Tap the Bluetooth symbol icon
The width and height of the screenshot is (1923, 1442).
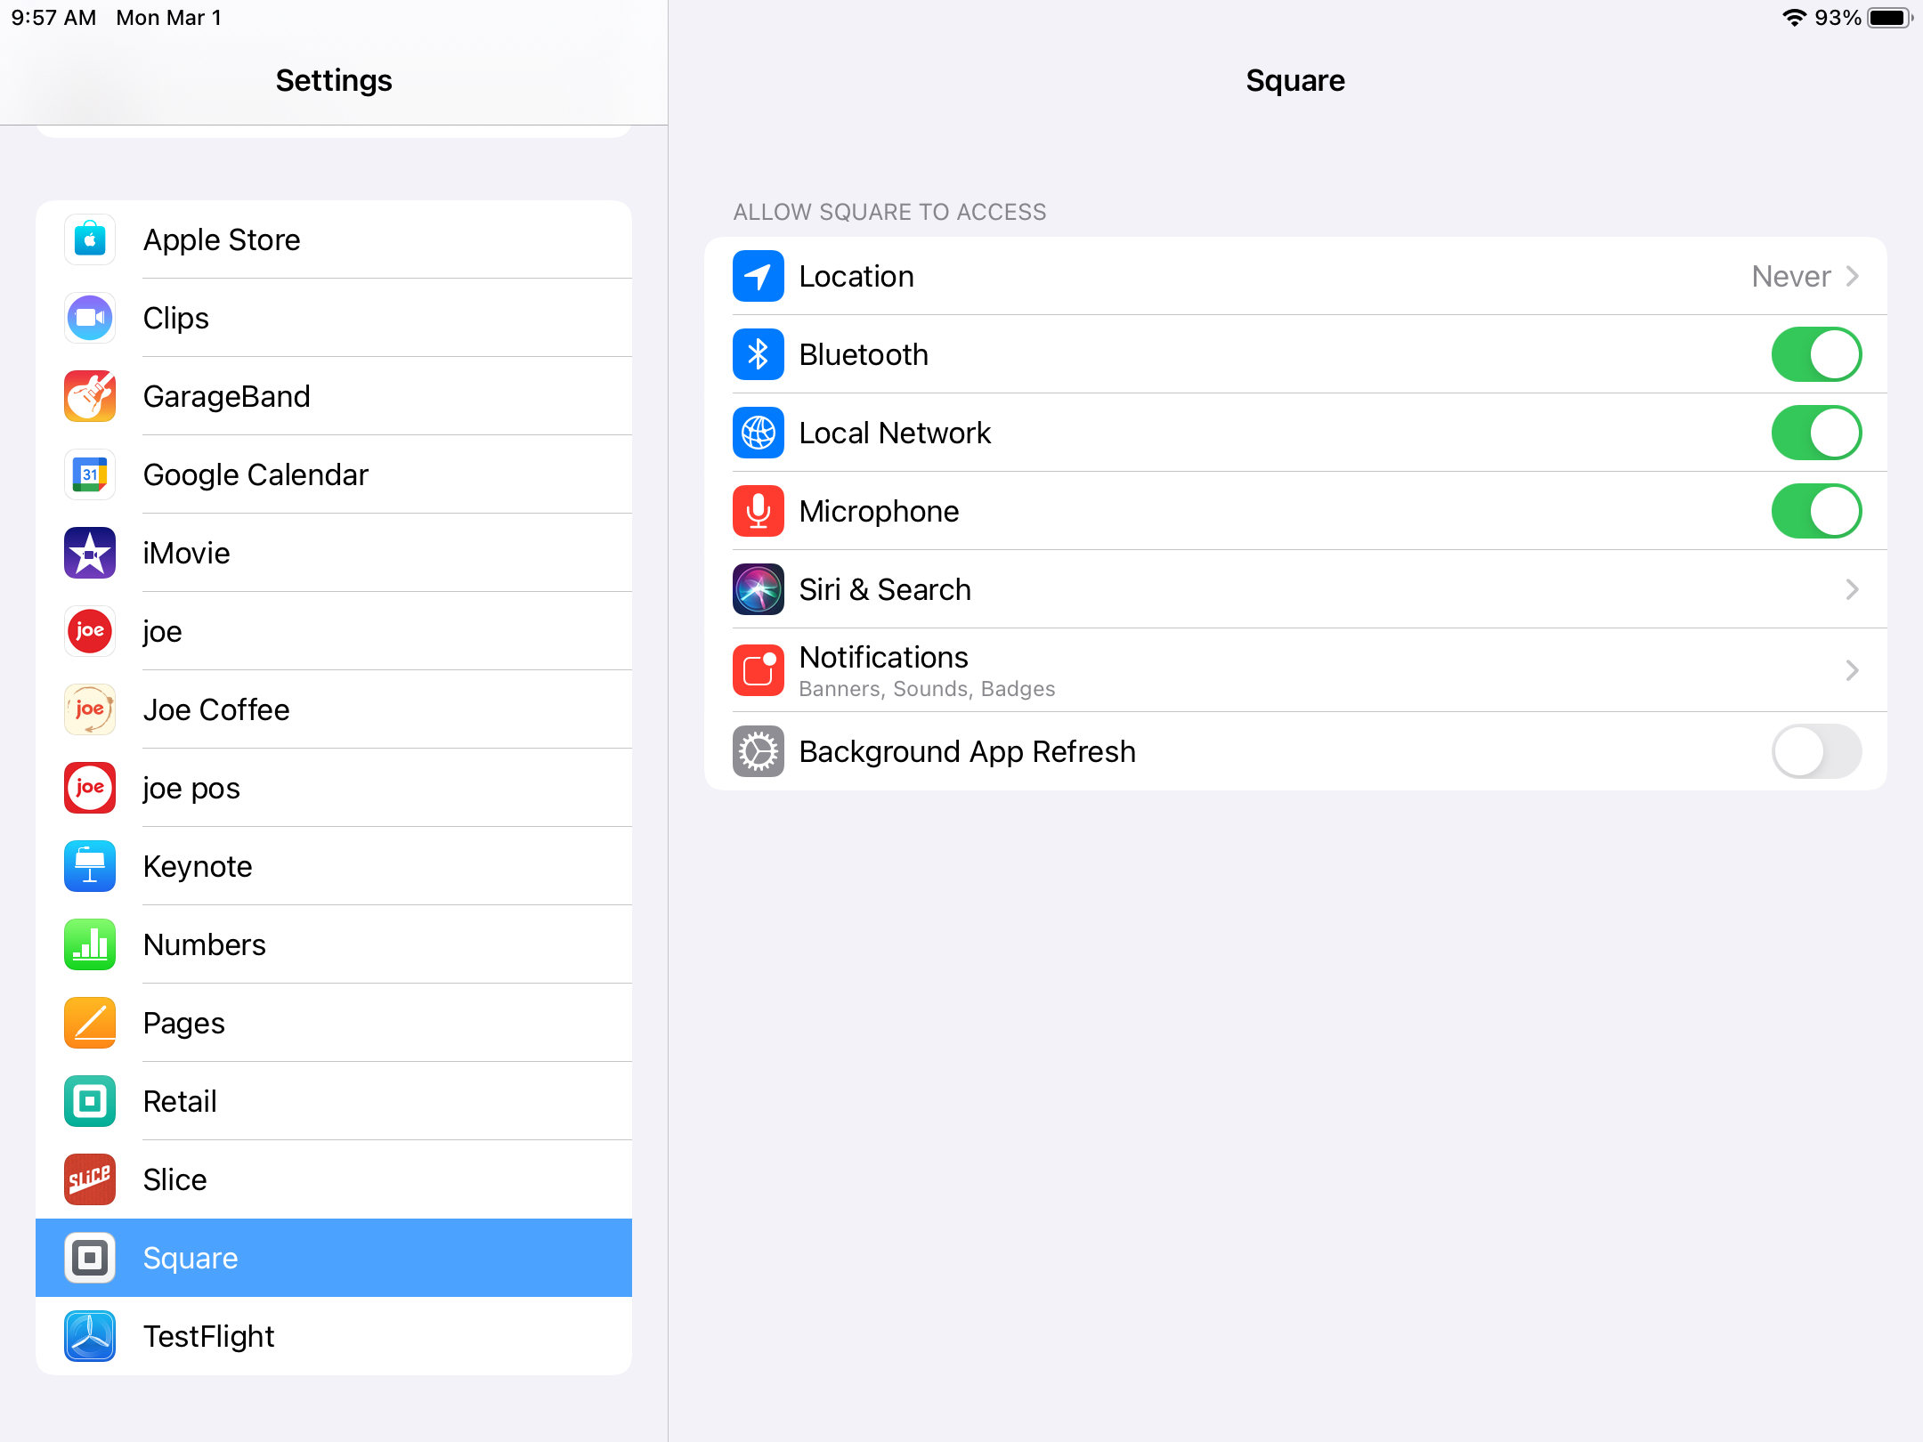coord(759,354)
